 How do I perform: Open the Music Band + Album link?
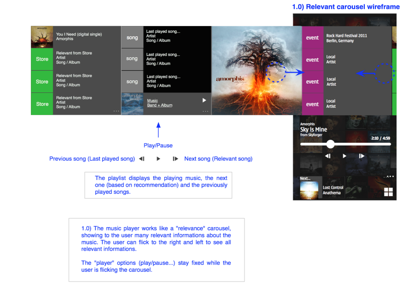click(x=159, y=103)
